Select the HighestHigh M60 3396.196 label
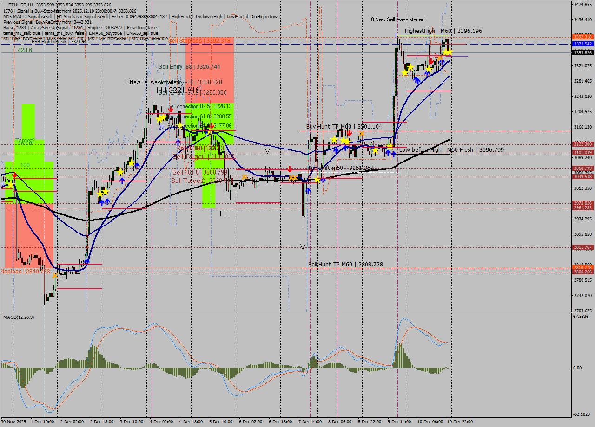This screenshot has height=427, width=595. click(443, 31)
